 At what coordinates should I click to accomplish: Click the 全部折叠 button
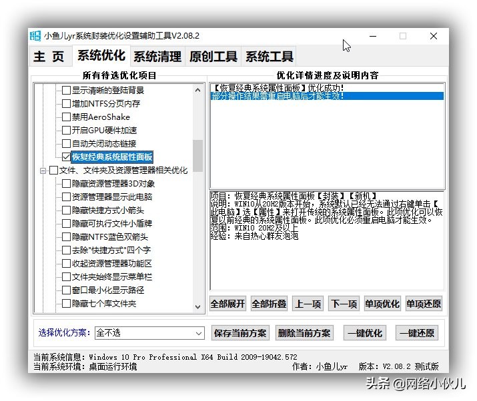(269, 304)
